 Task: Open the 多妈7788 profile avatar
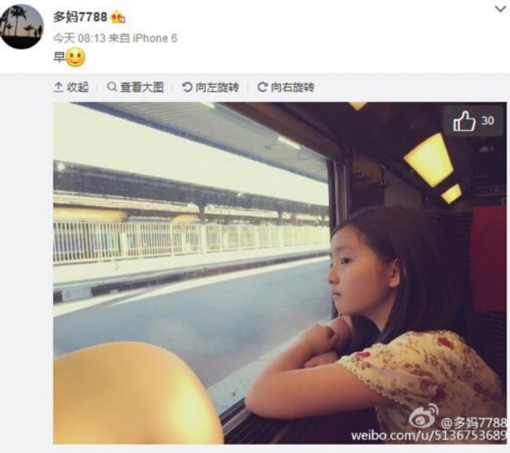pyautogui.click(x=21, y=27)
